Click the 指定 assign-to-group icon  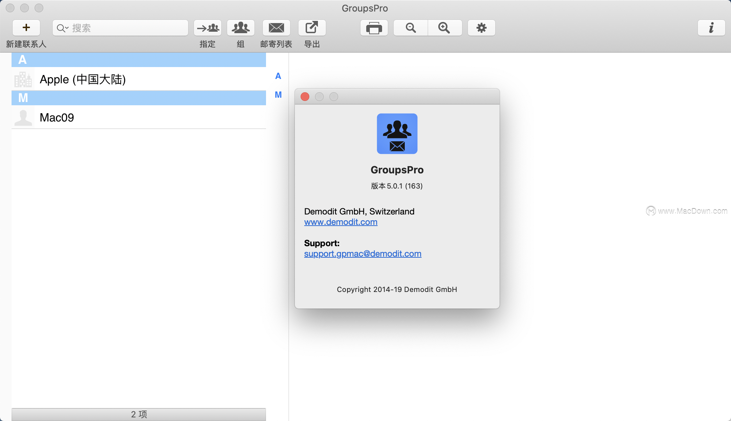tap(208, 28)
